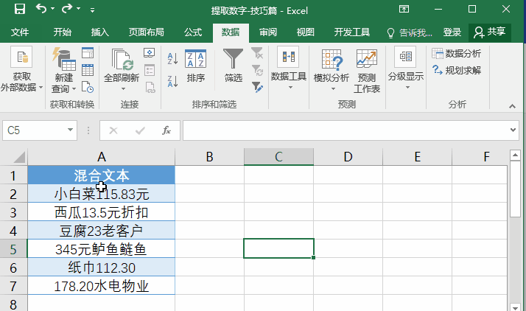The width and height of the screenshot is (526, 311).
Task: Switch to the 开始 tab
Action: click(63, 32)
